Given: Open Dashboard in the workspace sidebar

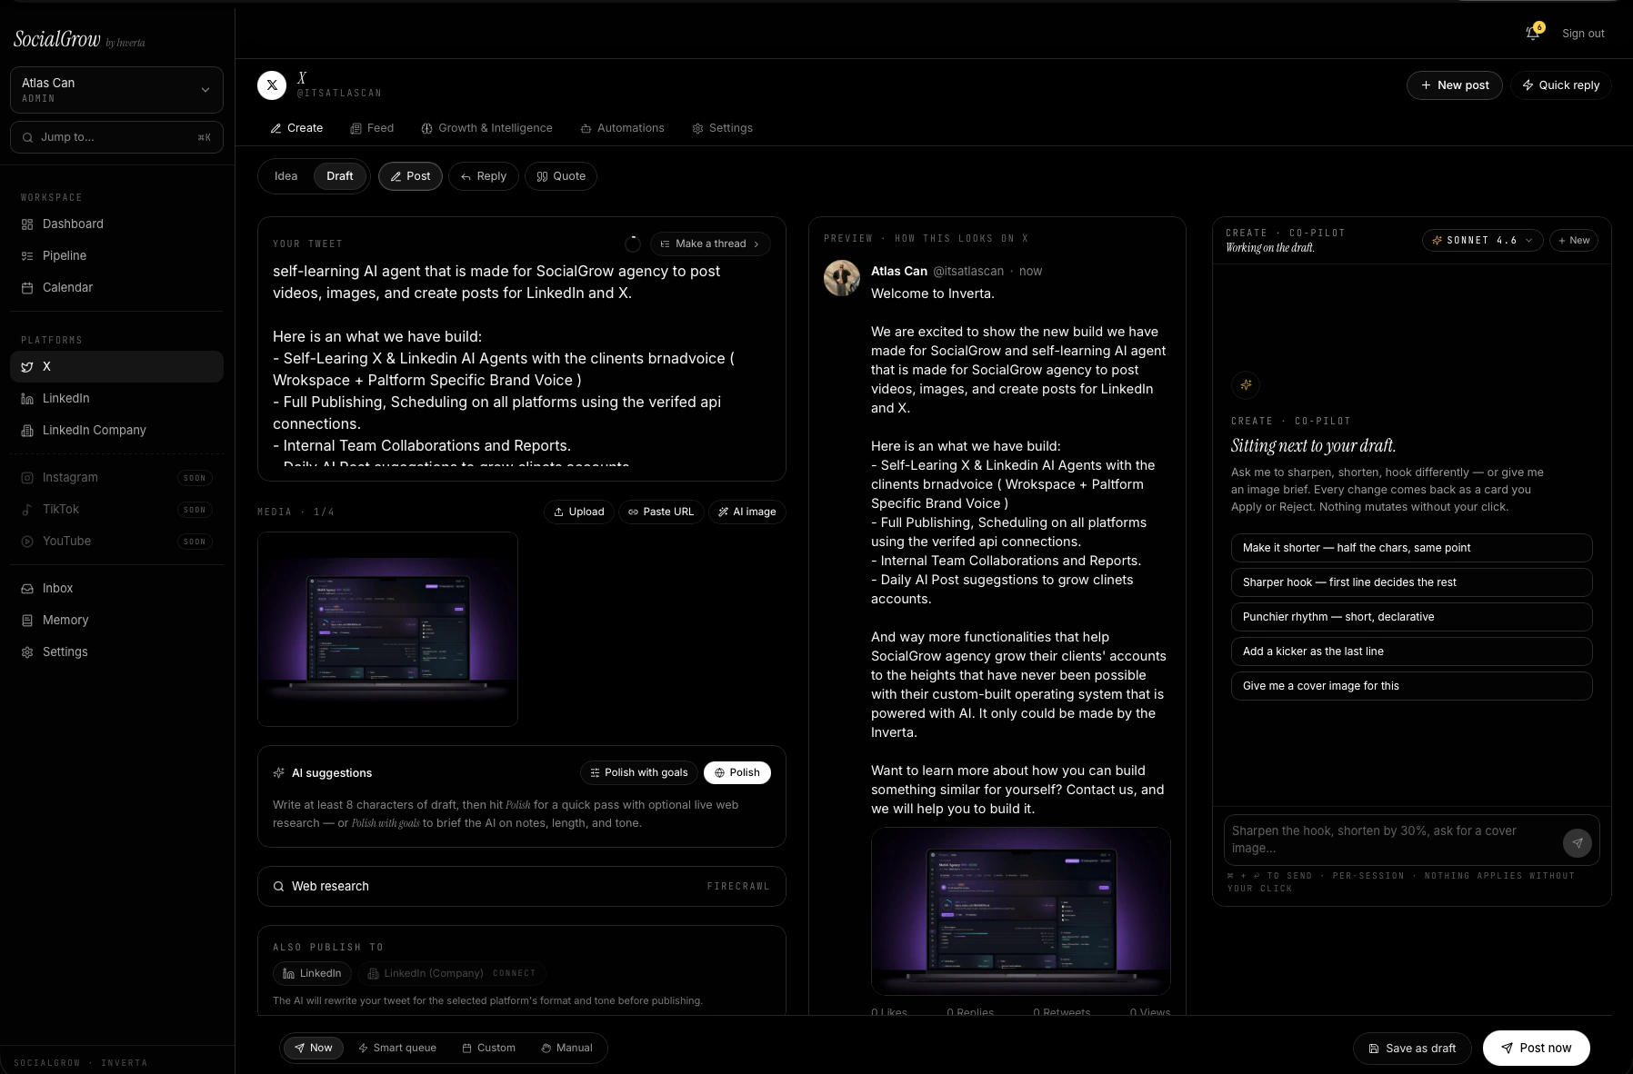Looking at the screenshot, I should coord(116,224).
